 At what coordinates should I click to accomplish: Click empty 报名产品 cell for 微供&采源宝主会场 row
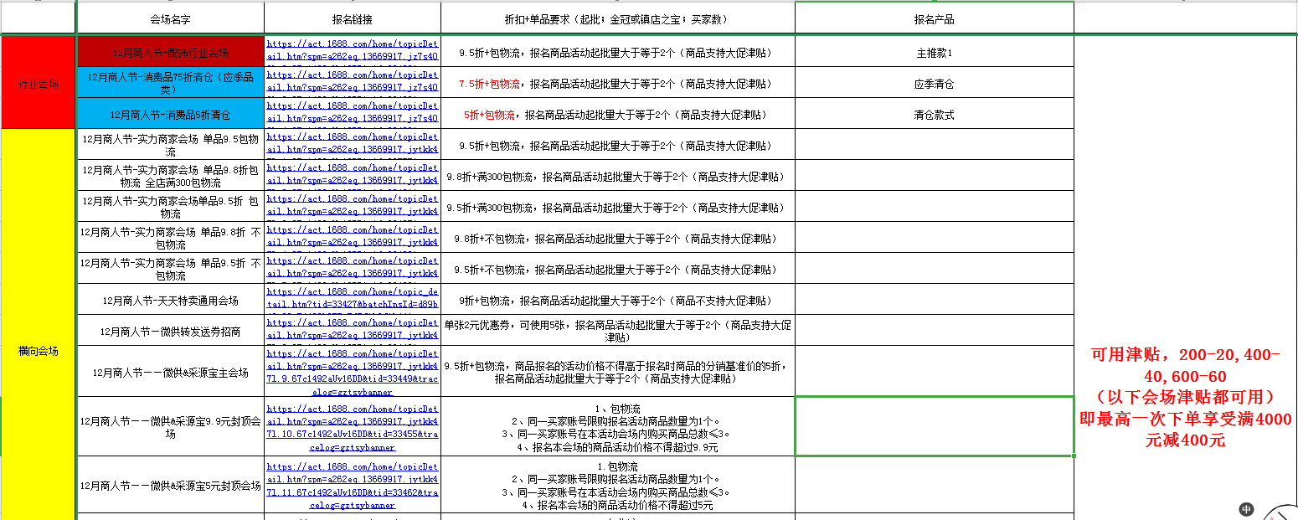pyautogui.click(x=934, y=372)
